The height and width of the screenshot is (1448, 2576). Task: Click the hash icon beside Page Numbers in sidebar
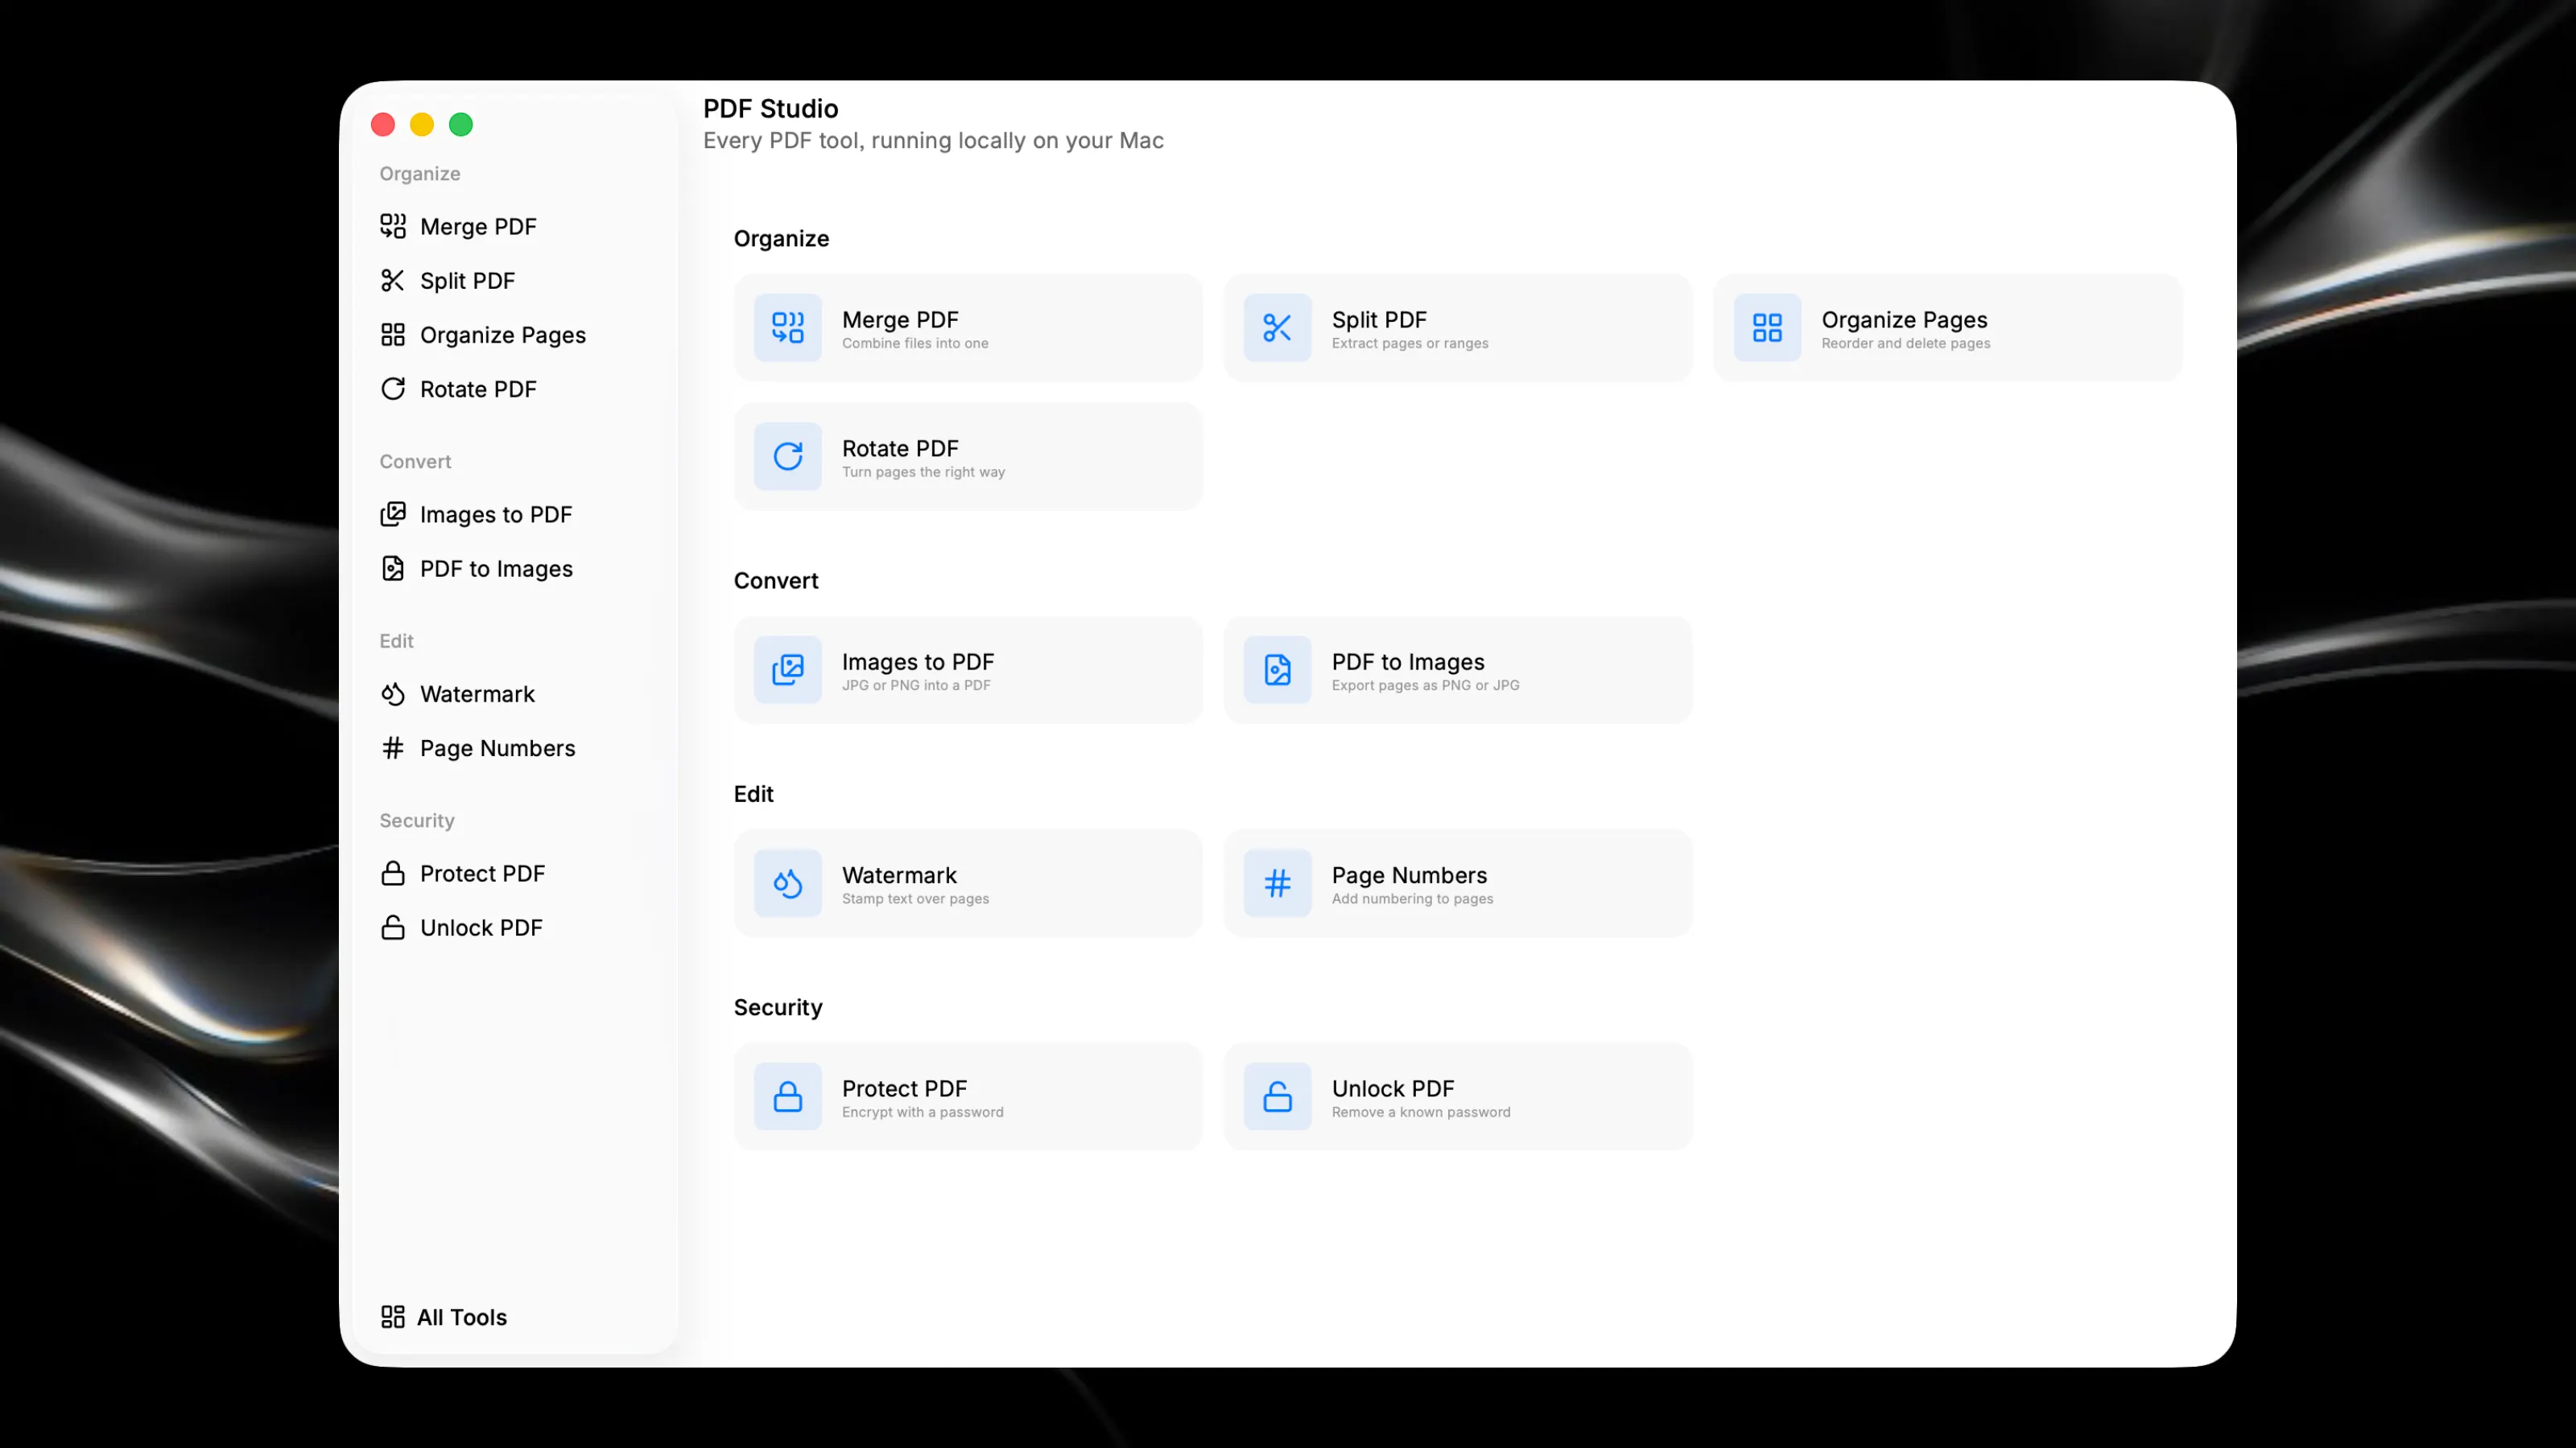tap(393, 747)
